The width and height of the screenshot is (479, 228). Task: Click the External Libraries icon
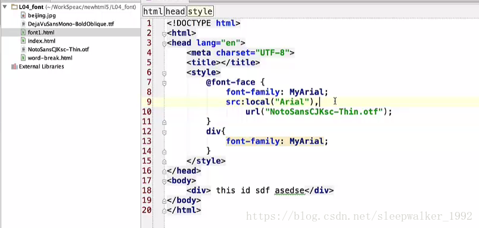[x=14, y=67]
